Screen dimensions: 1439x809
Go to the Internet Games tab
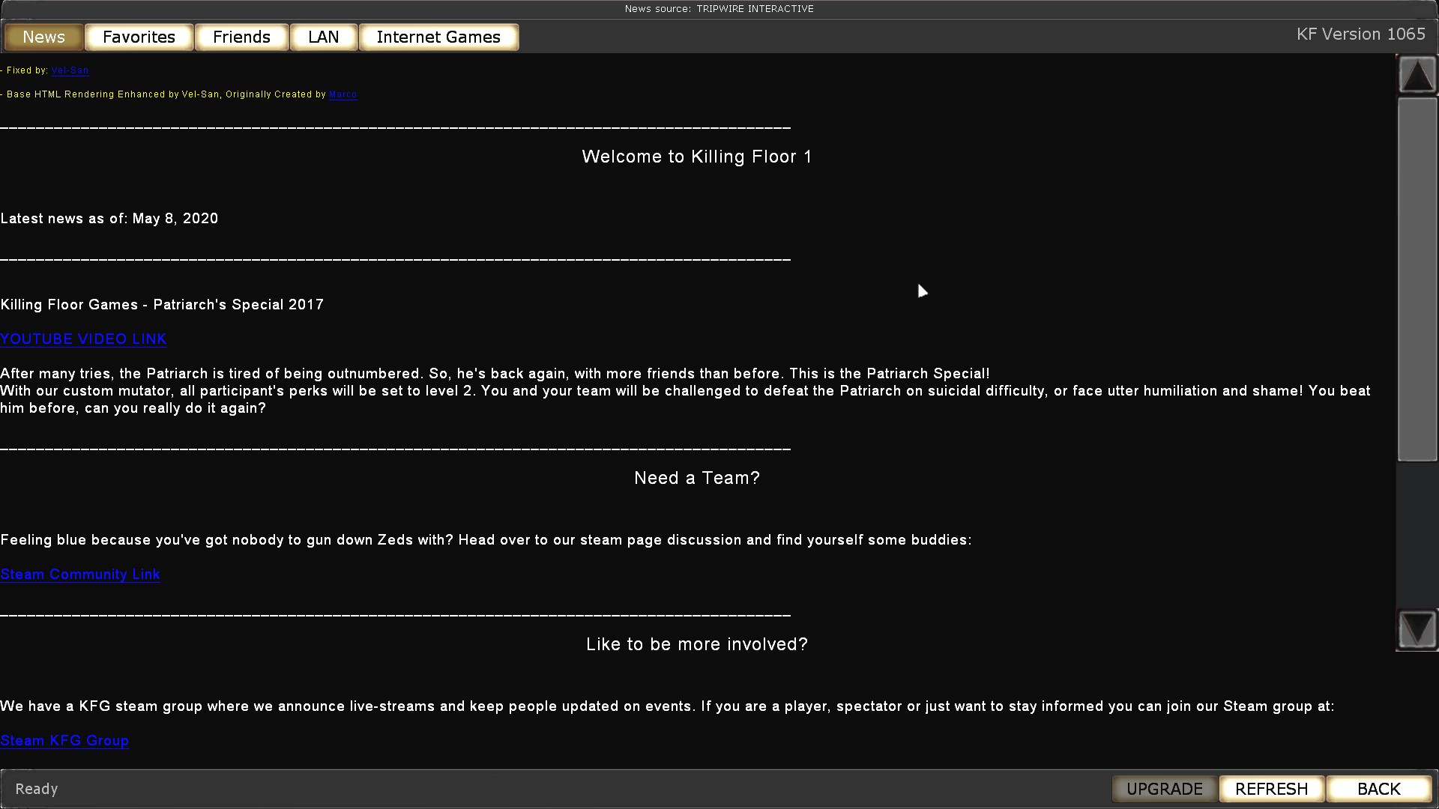[438, 37]
